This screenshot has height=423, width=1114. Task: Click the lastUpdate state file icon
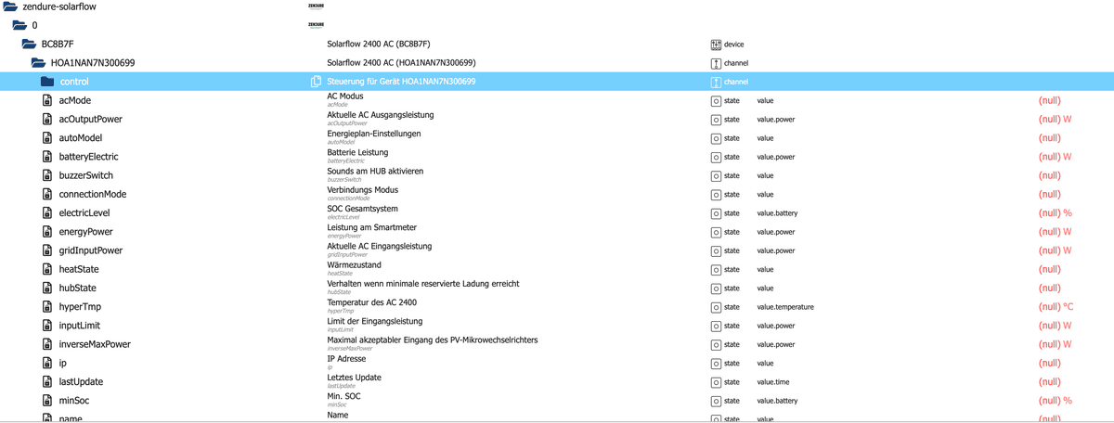coord(47,382)
